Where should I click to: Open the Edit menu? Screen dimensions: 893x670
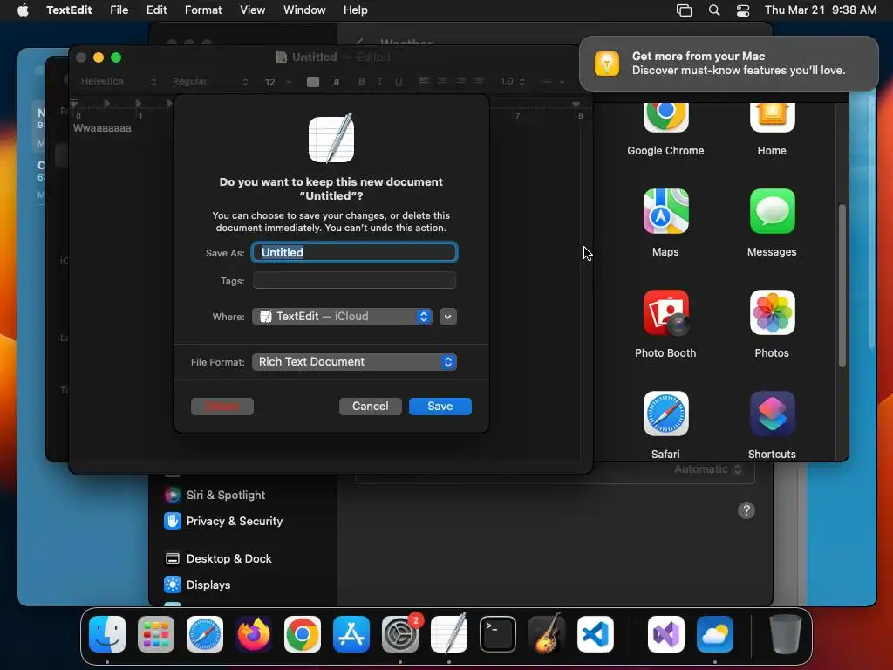pos(157,10)
